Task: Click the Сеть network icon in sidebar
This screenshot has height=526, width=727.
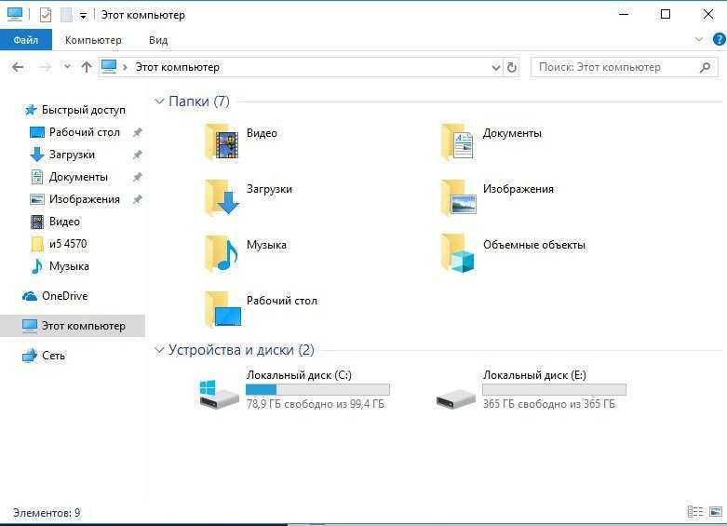Action: point(30,356)
